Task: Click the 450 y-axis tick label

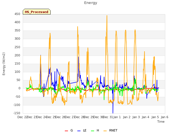Action: [x=17, y=14]
